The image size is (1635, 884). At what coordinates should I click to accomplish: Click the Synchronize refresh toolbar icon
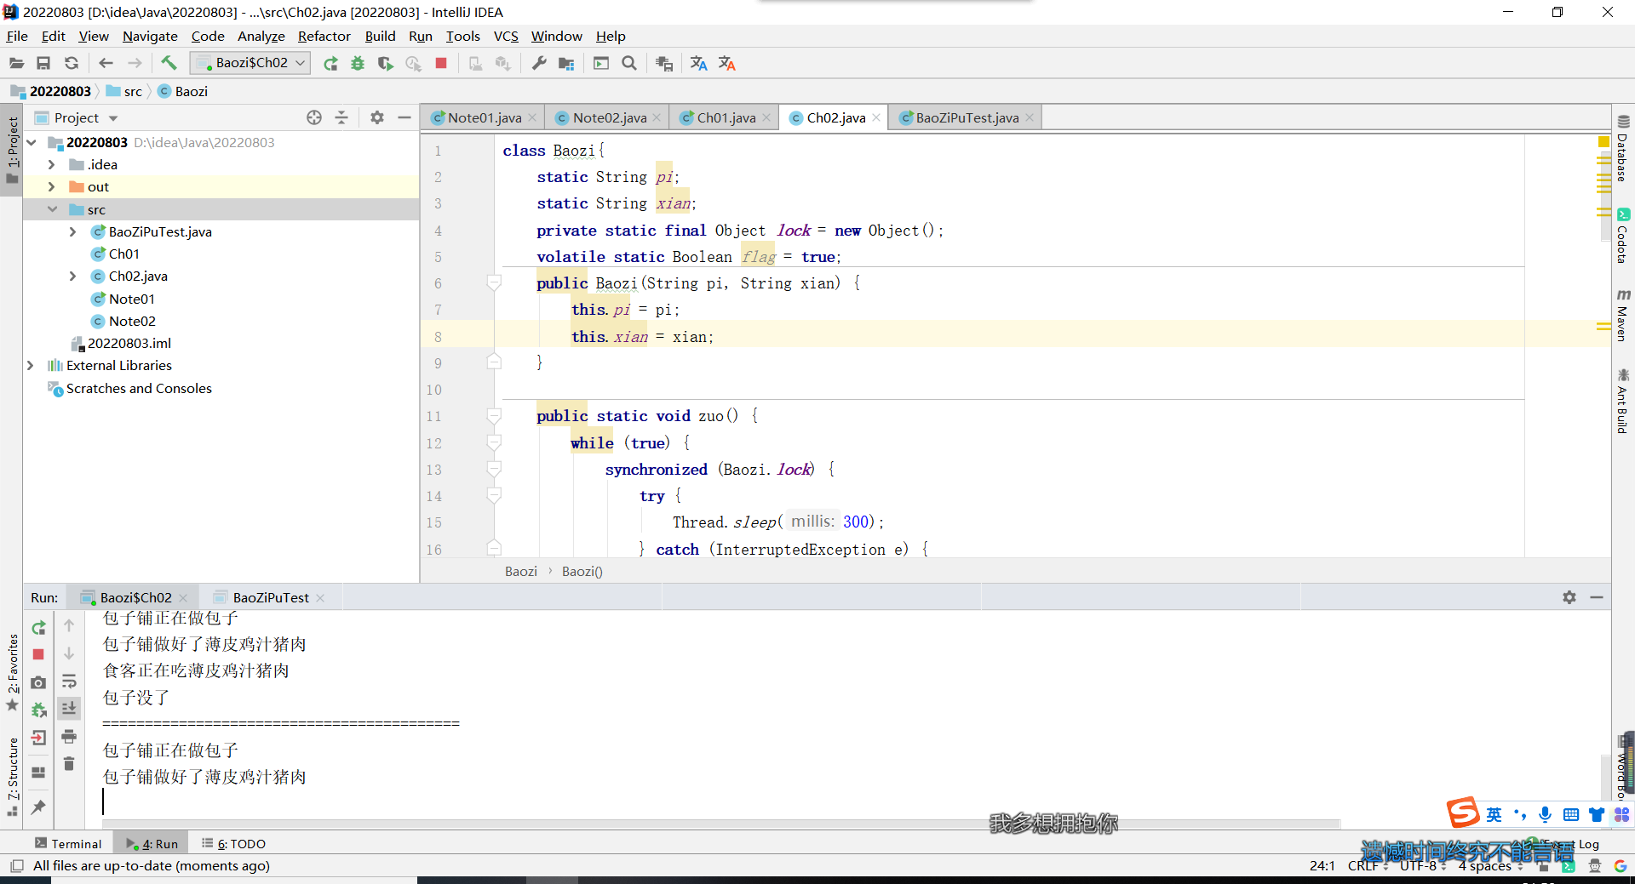[72, 63]
